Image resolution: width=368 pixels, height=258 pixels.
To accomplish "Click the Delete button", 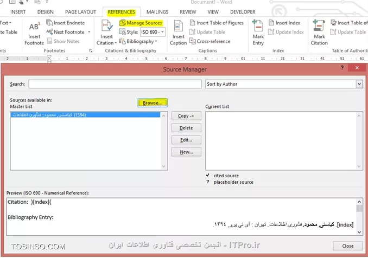I will [x=186, y=128].
